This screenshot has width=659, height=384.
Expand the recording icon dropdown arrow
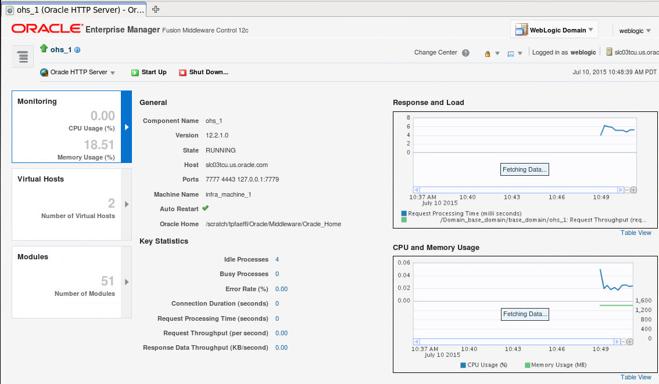(520, 54)
